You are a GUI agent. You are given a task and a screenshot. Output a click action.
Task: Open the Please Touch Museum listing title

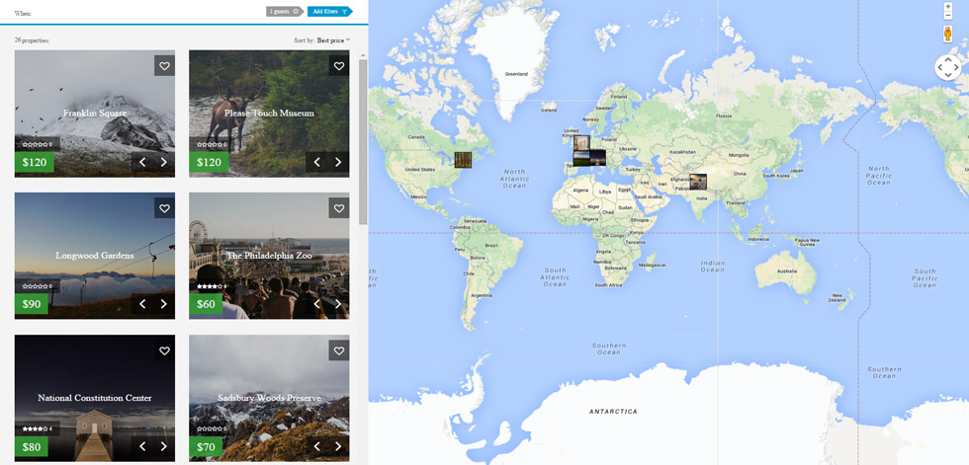[x=269, y=114]
